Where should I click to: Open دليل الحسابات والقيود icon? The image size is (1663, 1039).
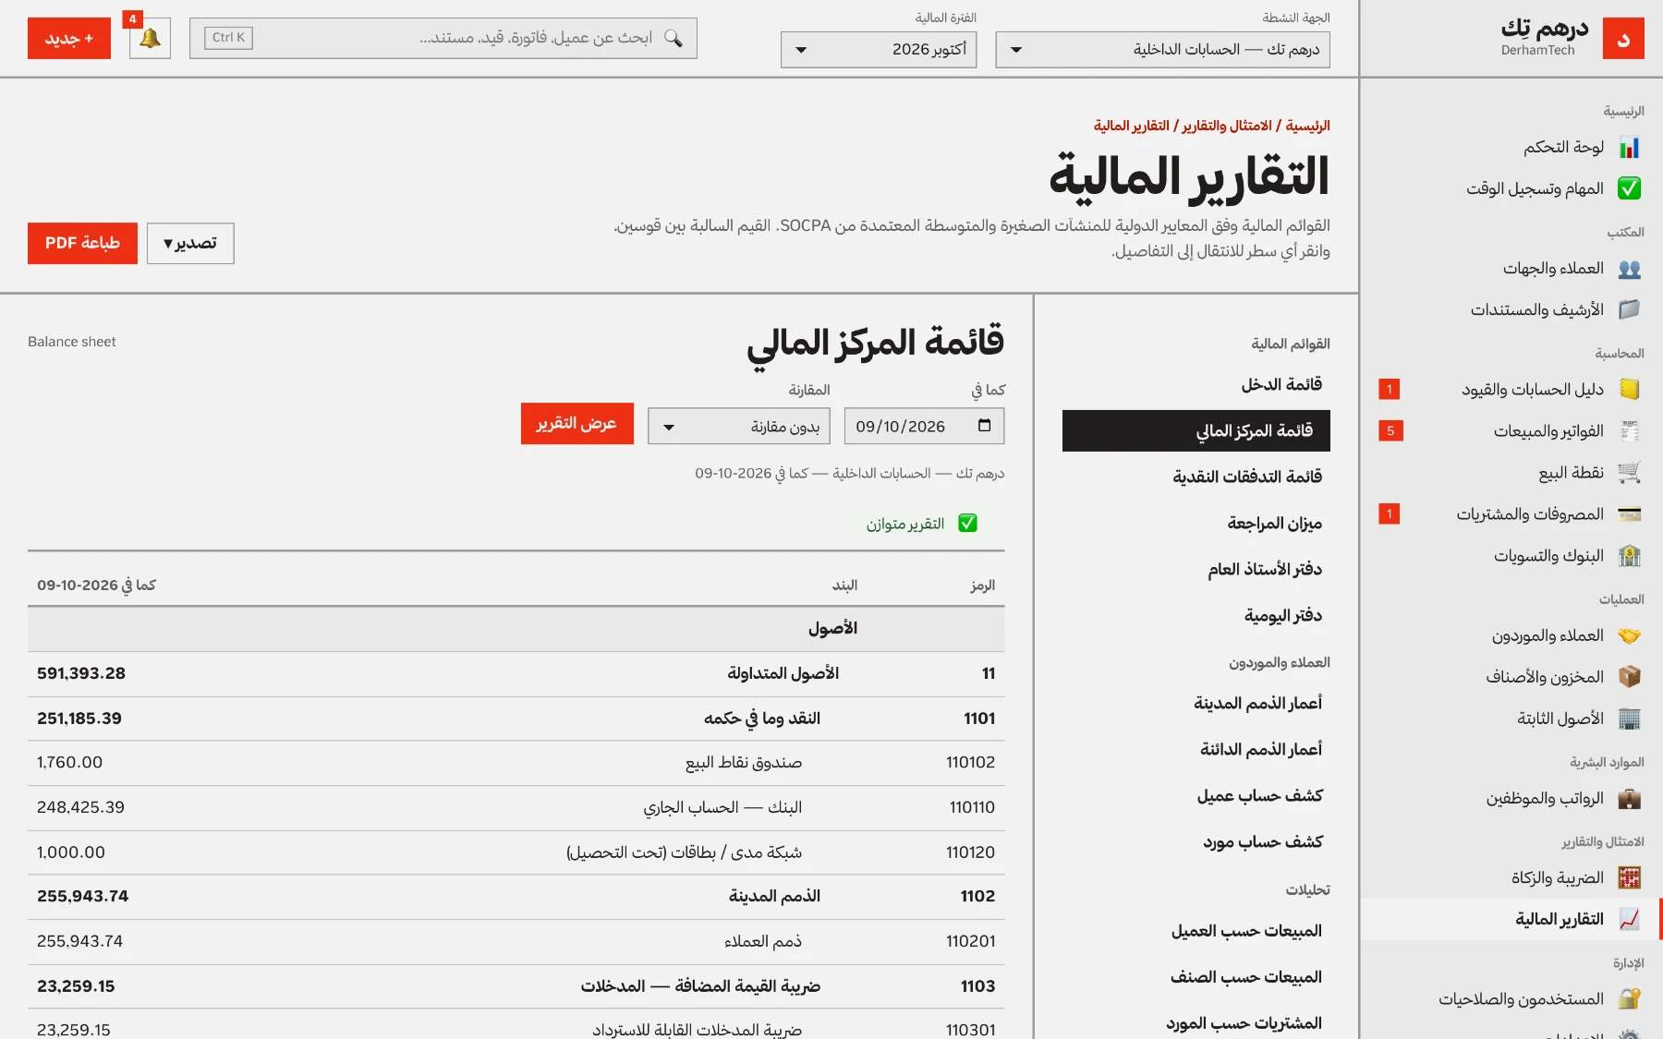tap(1630, 390)
